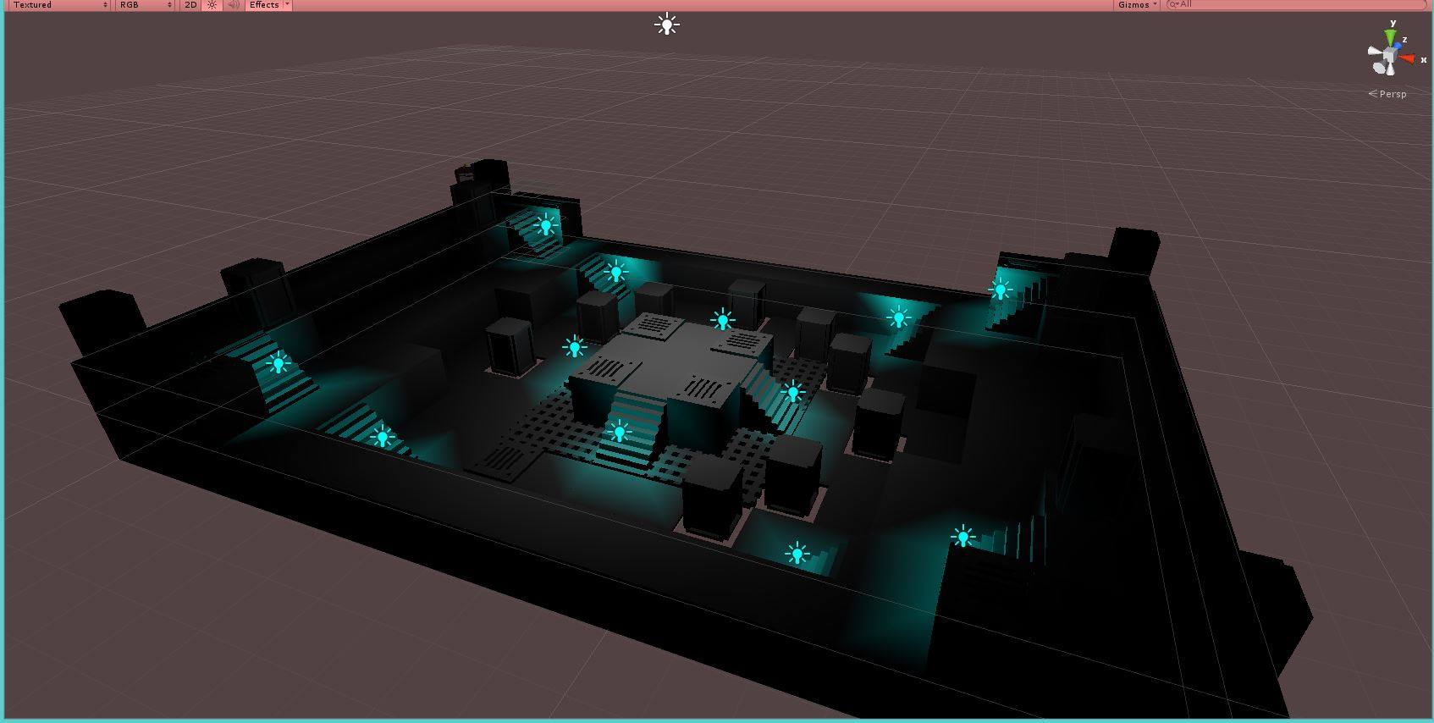Image resolution: width=1434 pixels, height=723 pixels.
Task: Click the red X axis cone
Action: pos(1408,59)
